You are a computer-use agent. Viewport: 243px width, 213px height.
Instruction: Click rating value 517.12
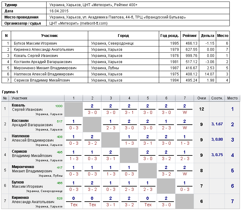coord(192,62)
